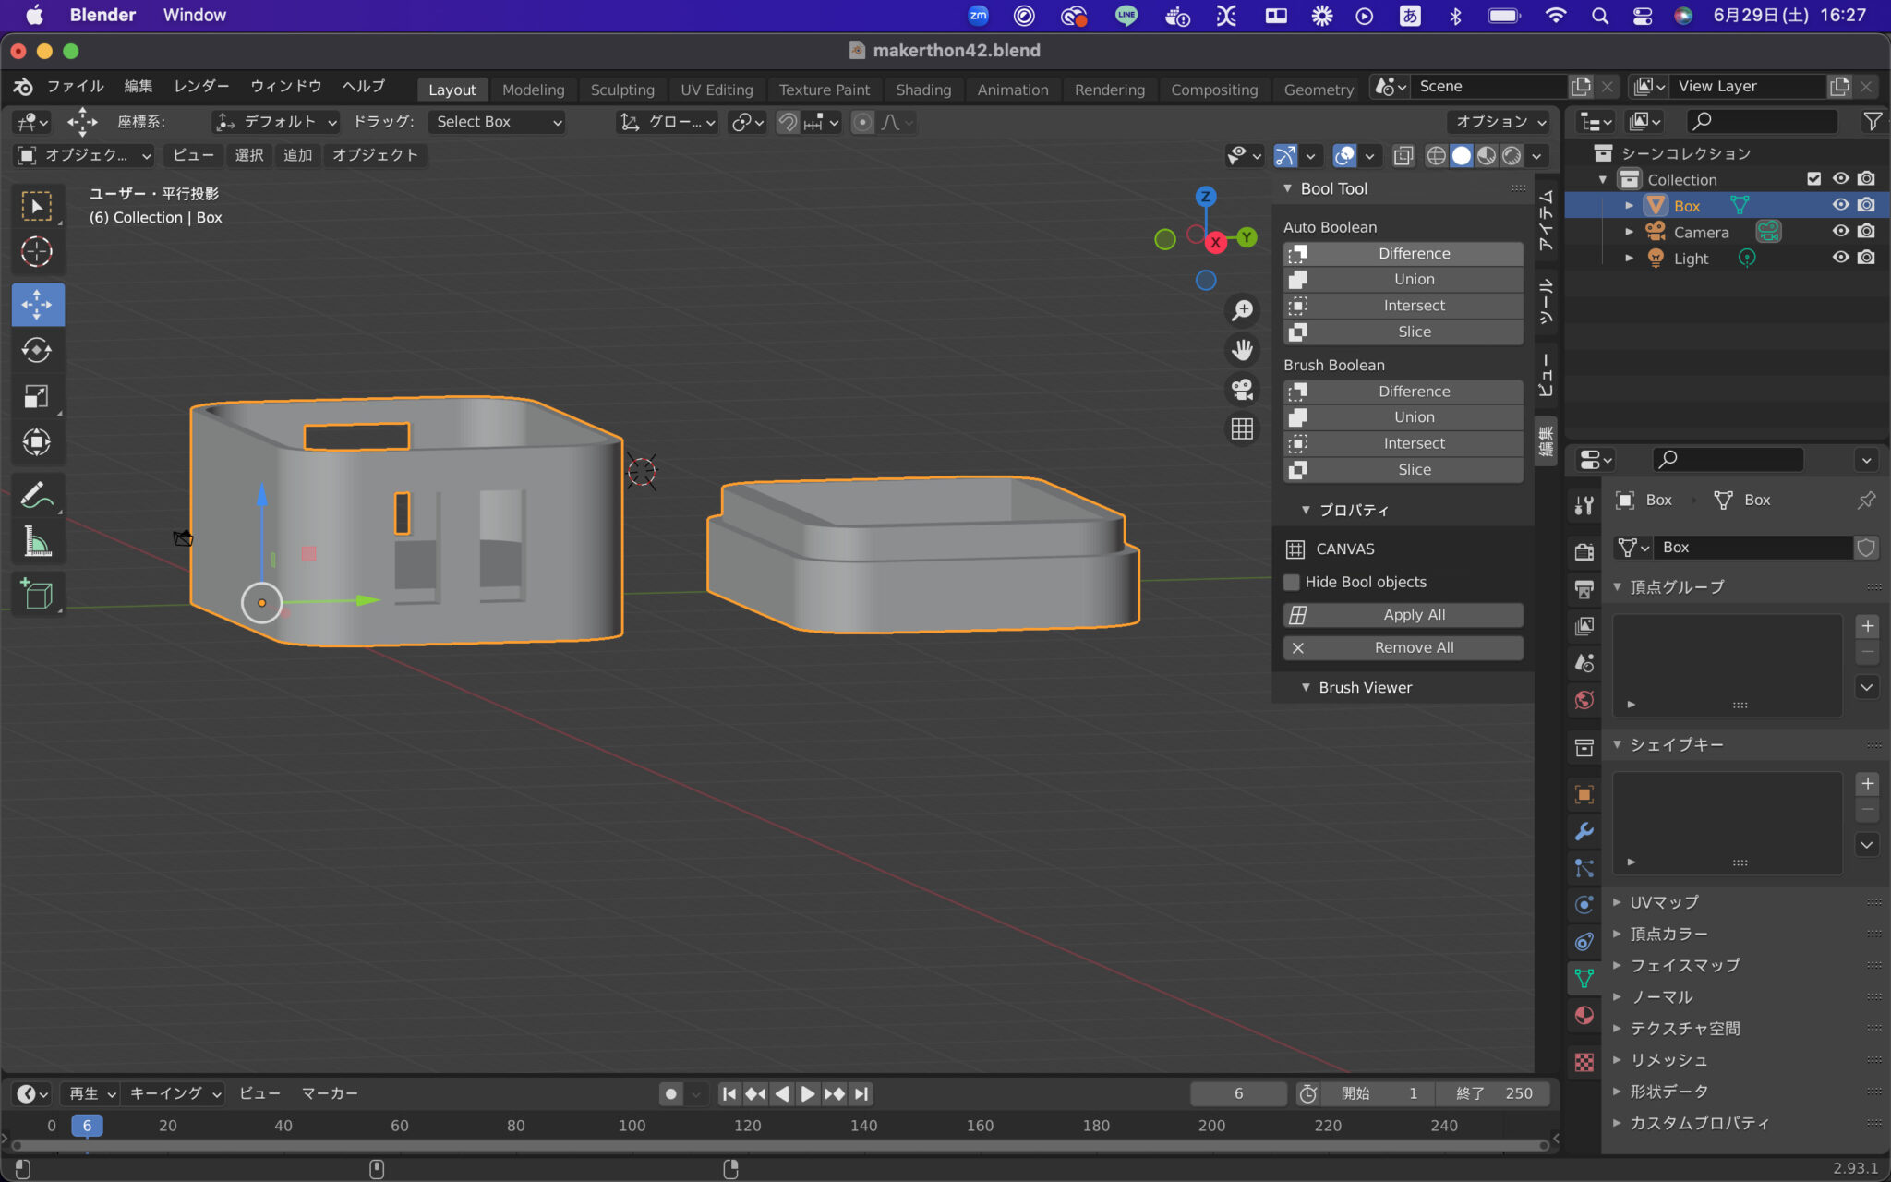Select the Annotate tool
Viewport: 1891px width, 1182px height.
click(38, 493)
